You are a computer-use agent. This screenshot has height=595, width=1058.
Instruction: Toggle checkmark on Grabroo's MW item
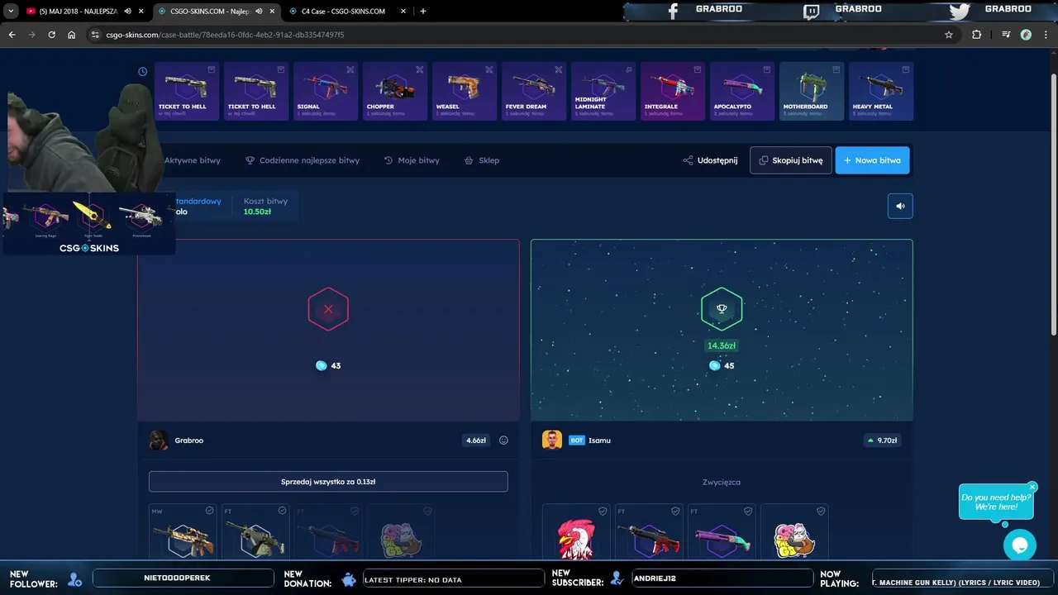point(209,512)
